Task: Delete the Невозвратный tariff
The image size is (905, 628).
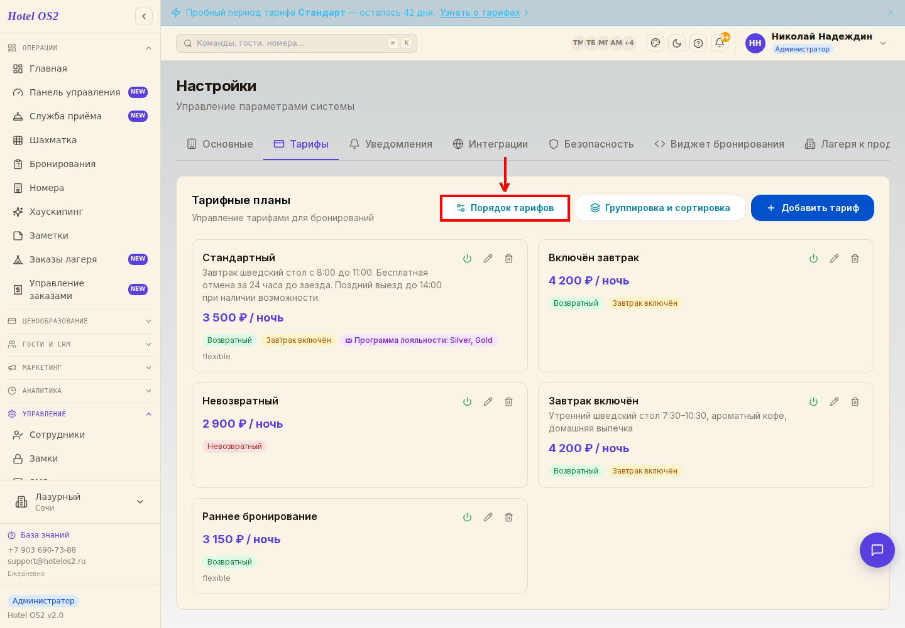Action: tap(509, 402)
